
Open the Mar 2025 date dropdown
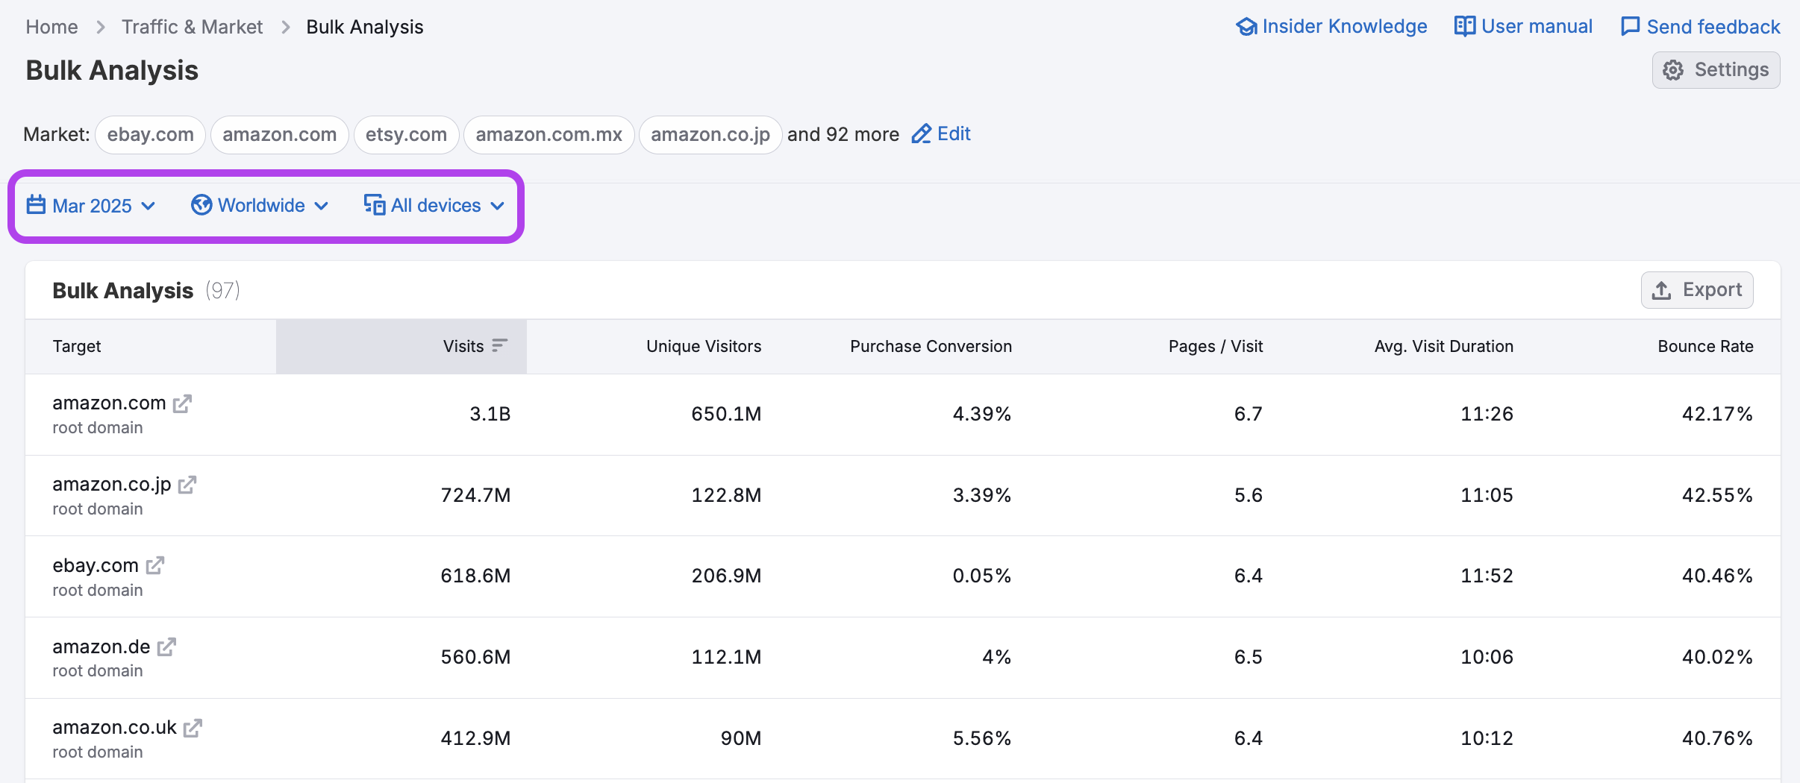(91, 206)
